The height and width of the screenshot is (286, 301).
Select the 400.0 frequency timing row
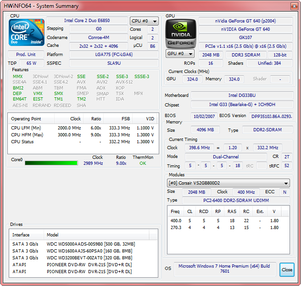(228, 221)
